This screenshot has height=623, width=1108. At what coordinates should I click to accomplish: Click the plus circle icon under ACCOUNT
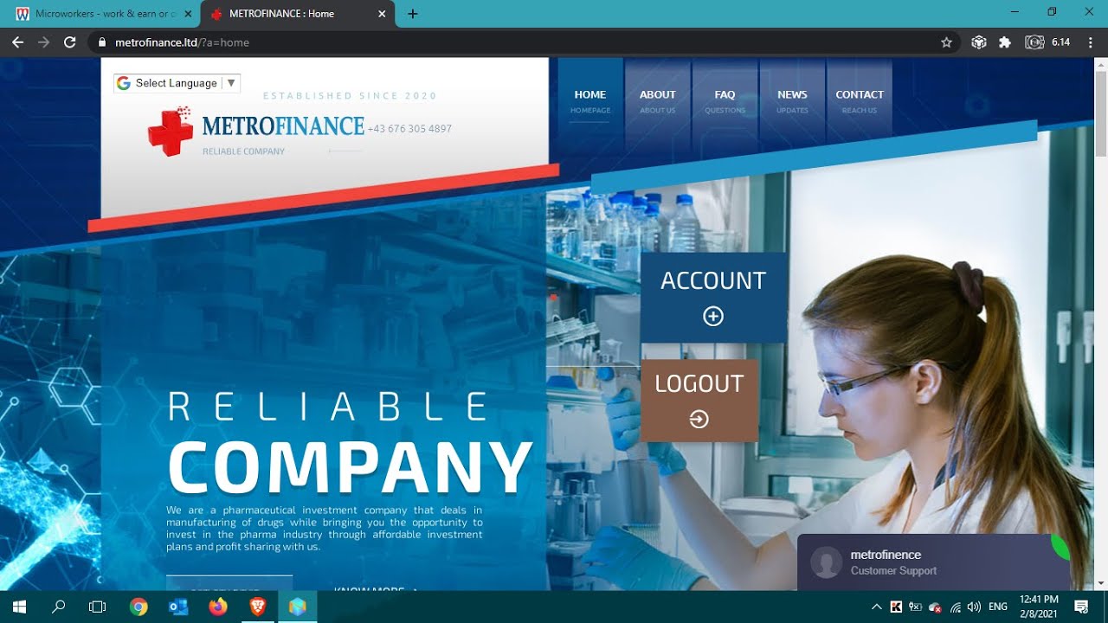(713, 317)
